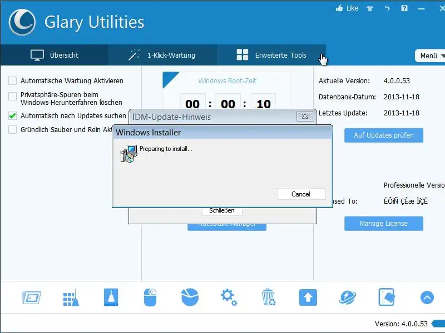445x333 pixels.
Task: Open the Disk Cleaner icon in bottom toolbar
Action: (32, 297)
